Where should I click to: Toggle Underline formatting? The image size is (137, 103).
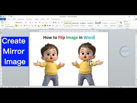click(21, 26)
